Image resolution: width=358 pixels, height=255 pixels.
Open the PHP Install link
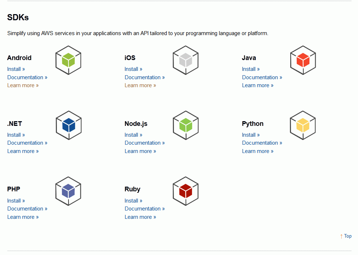coord(16,201)
